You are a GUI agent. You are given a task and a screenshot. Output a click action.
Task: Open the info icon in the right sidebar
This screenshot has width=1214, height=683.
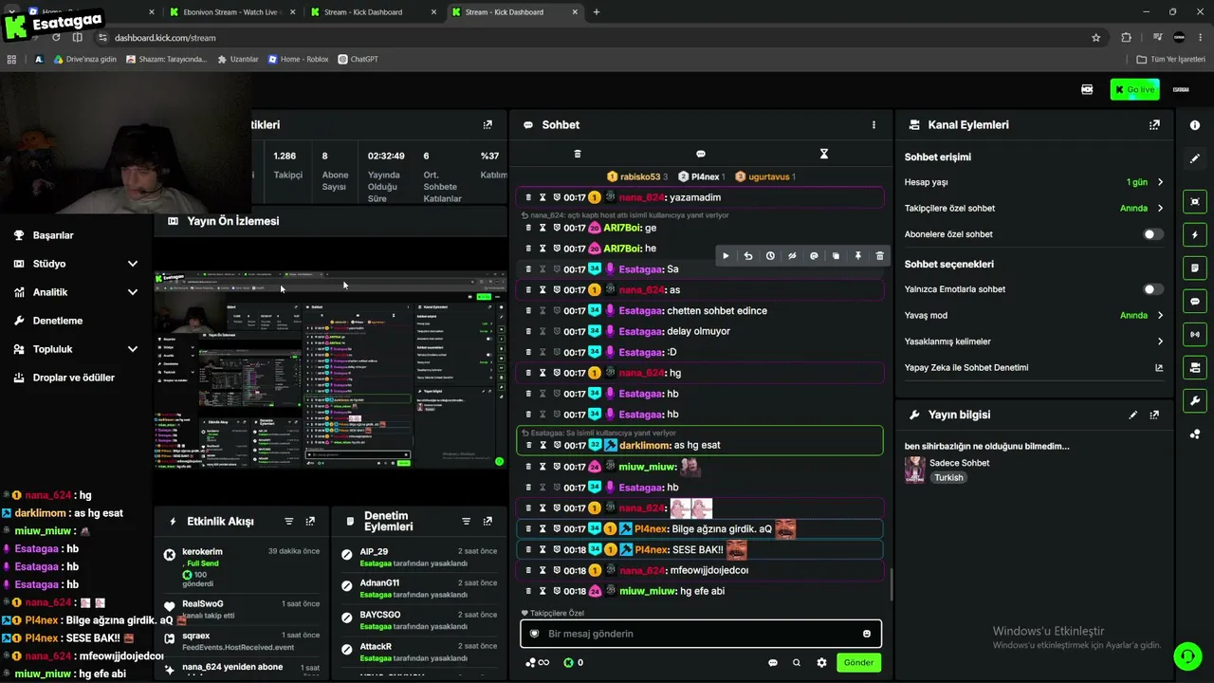point(1194,125)
